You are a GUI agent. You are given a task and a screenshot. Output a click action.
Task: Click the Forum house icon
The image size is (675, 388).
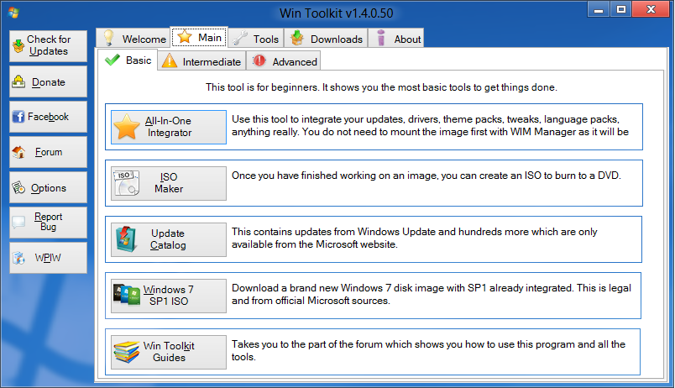(x=18, y=152)
